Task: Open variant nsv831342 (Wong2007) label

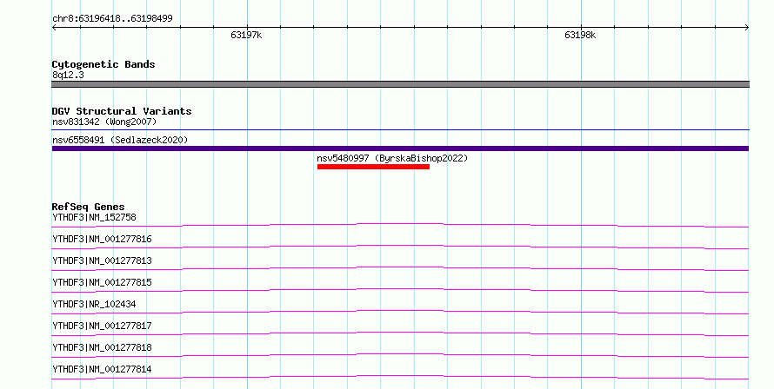Action: (104, 122)
